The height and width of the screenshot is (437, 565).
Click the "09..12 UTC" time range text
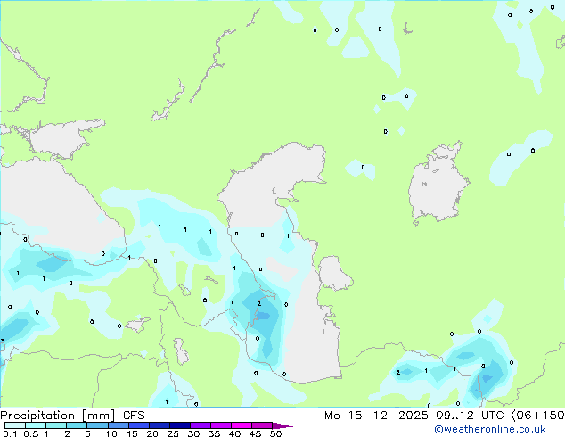[x=469, y=416]
